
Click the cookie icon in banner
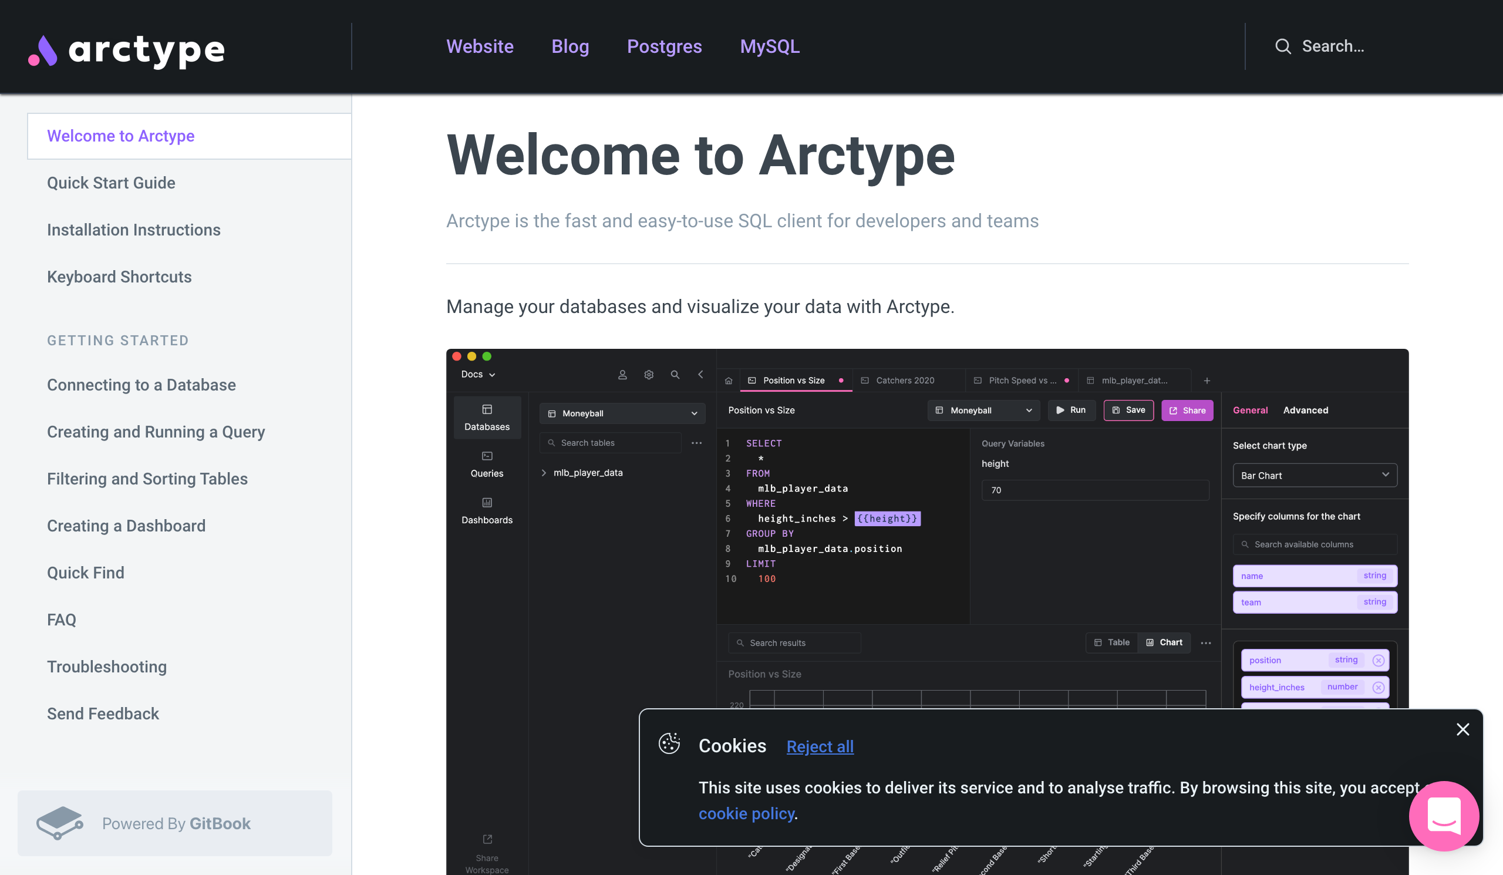pos(669,743)
